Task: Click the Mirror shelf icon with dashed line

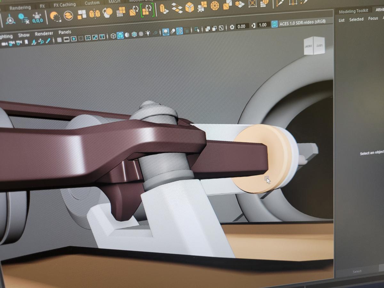Action: tap(94, 14)
